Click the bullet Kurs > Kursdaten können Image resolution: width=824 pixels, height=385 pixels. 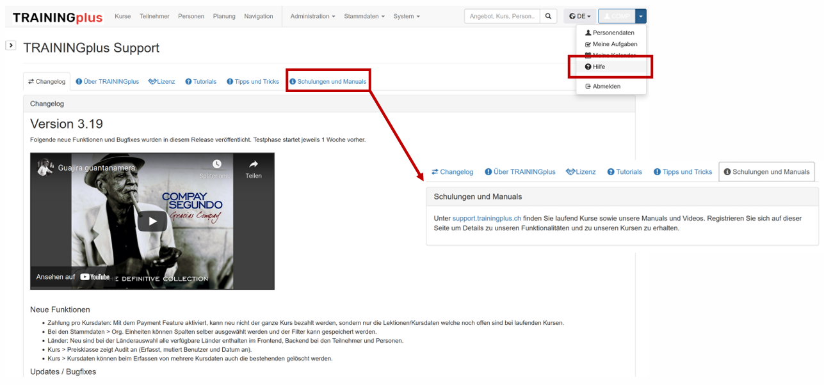pos(190,359)
